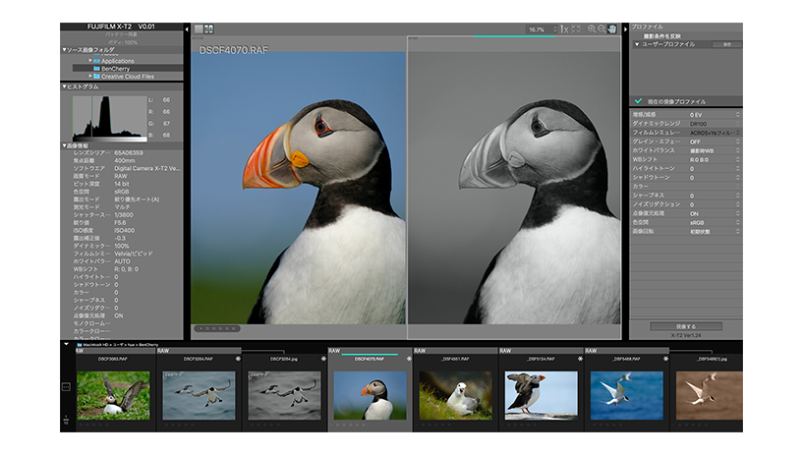Viewport: 802px width, 455px height.
Task: Select _DSF4551.RAF white bird thumbnail
Action: coord(456,396)
